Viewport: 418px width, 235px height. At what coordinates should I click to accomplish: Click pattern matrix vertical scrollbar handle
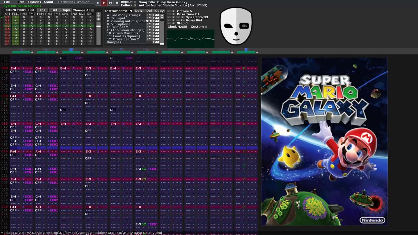pyautogui.click(x=98, y=26)
